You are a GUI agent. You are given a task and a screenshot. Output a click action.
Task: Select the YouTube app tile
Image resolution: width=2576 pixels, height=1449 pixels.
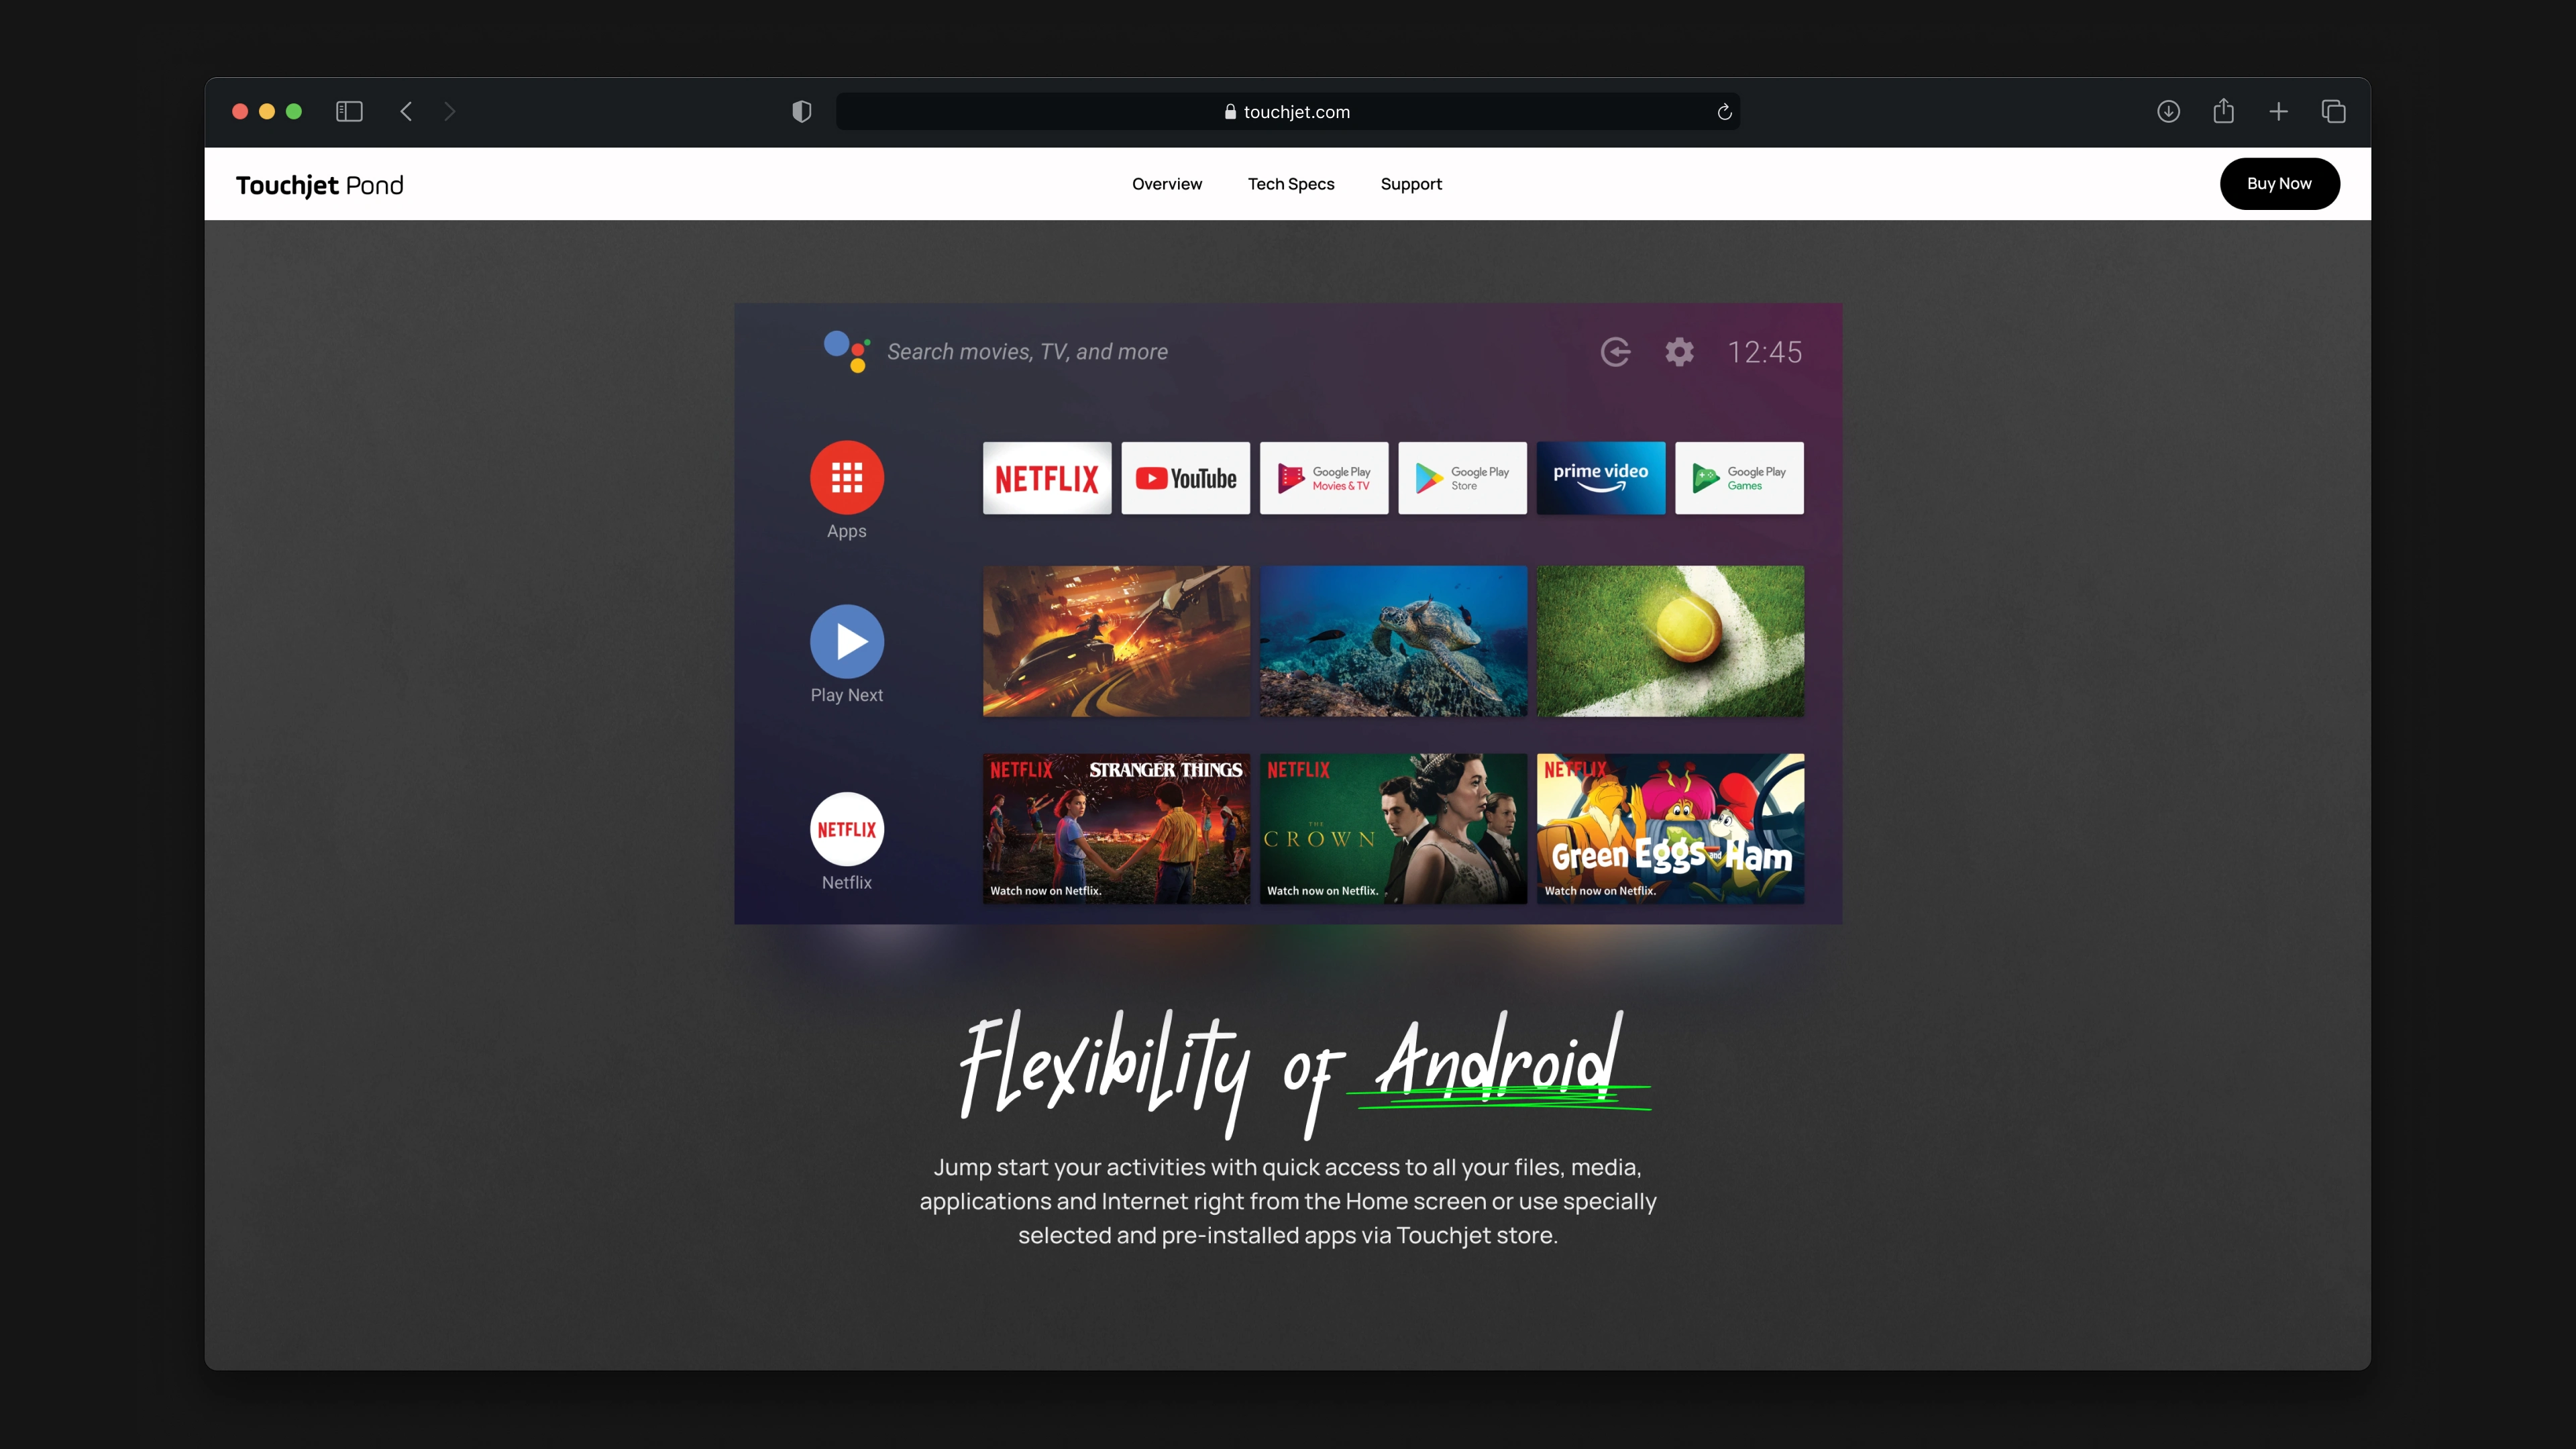[1185, 478]
